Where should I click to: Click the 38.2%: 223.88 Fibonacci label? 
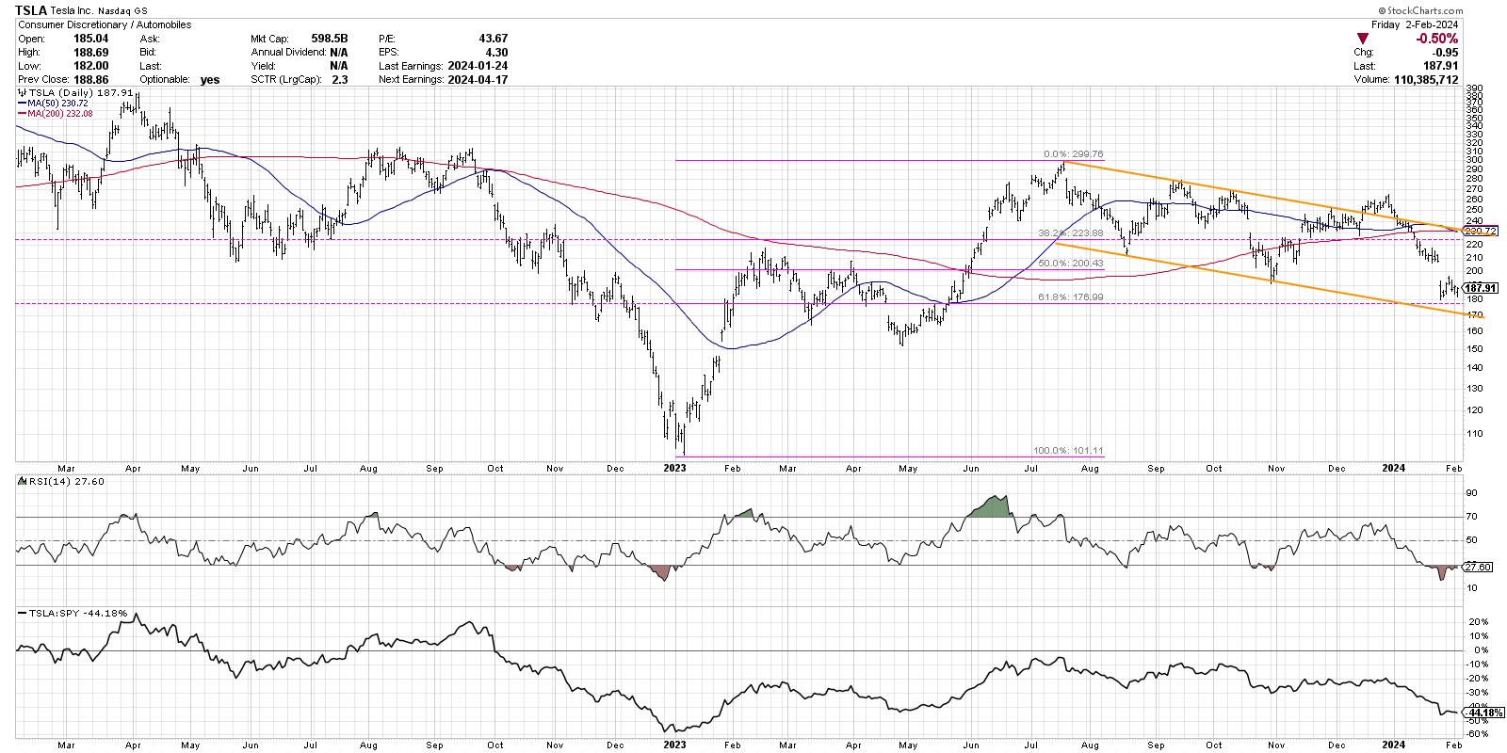(x=1070, y=233)
